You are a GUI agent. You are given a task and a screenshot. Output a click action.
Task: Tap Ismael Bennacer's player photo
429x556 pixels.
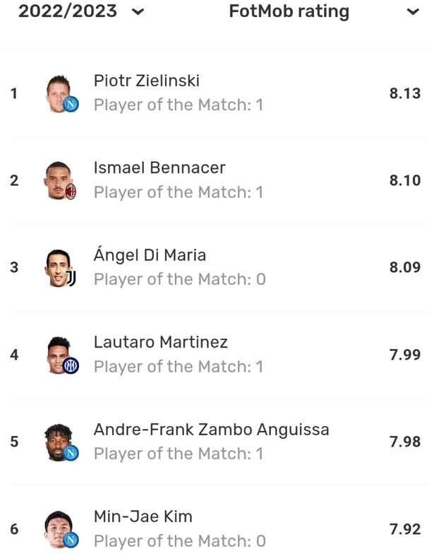(58, 179)
